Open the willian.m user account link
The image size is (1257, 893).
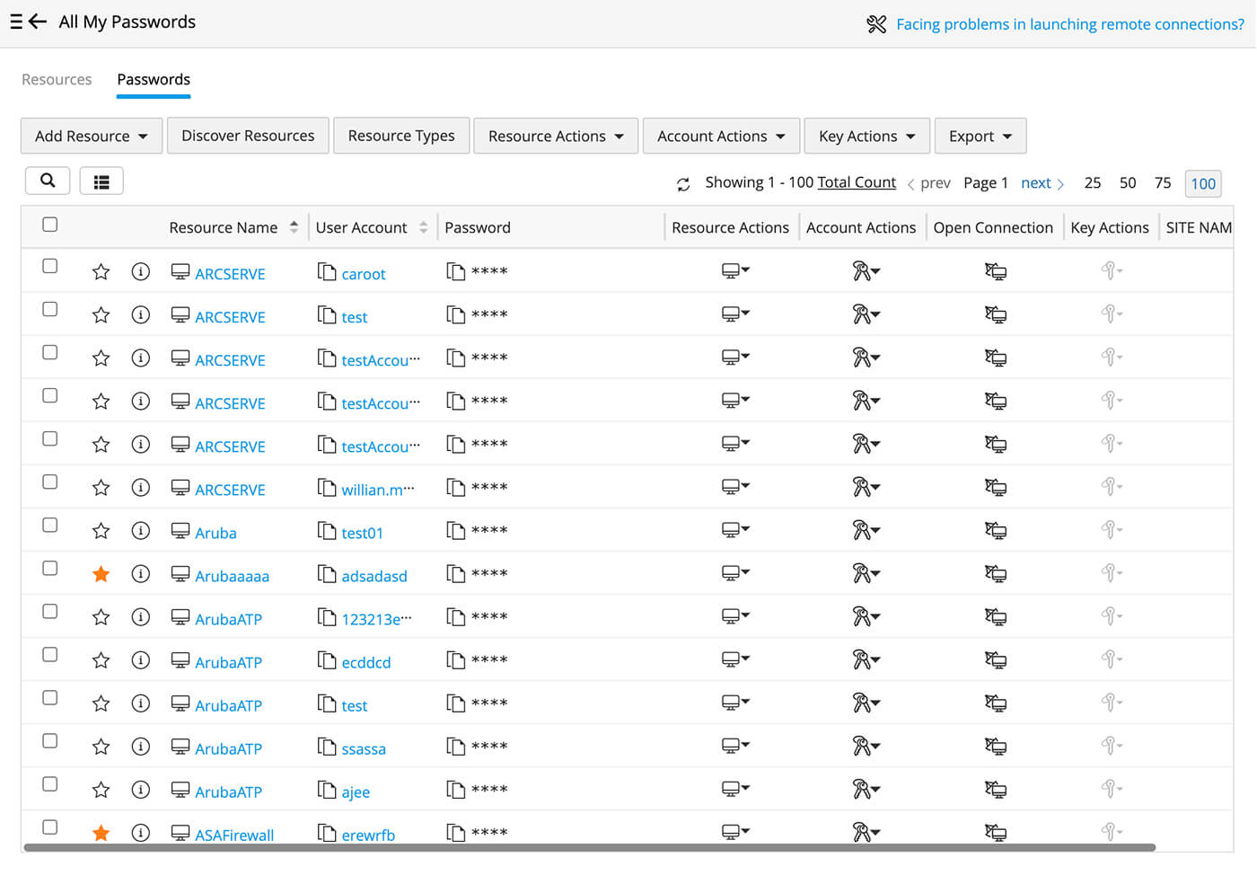coord(378,490)
